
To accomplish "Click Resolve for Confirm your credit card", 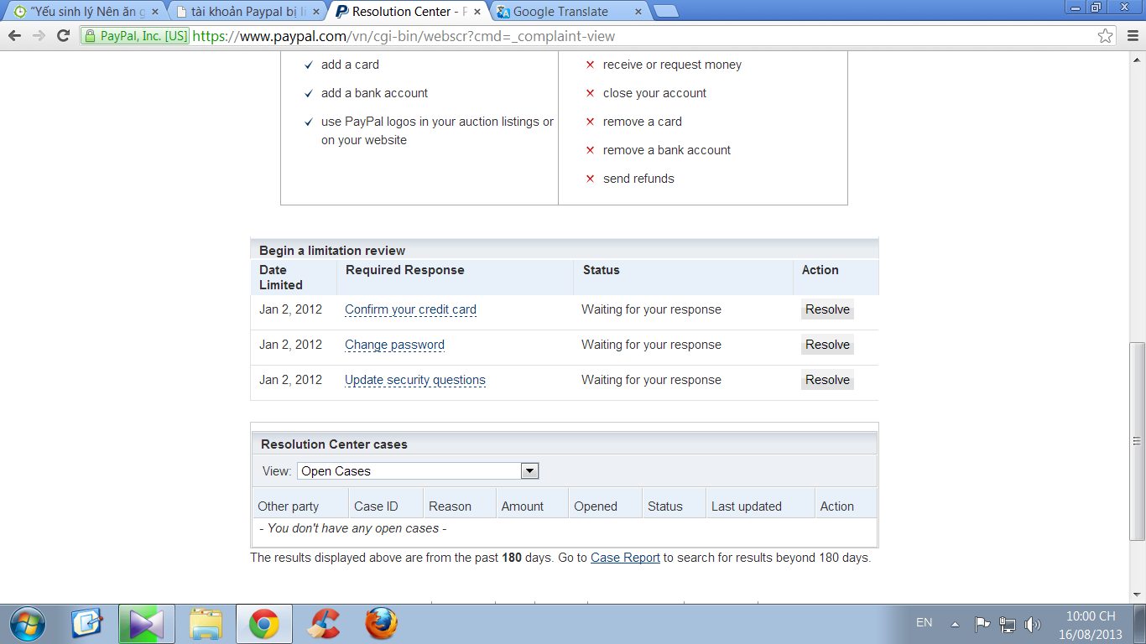I will click(827, 309).
